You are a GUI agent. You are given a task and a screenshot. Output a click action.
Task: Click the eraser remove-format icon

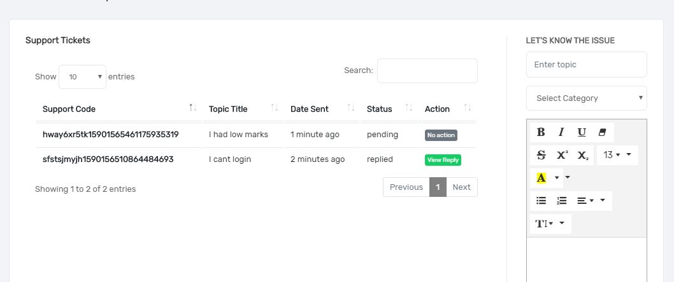(603, 132)
